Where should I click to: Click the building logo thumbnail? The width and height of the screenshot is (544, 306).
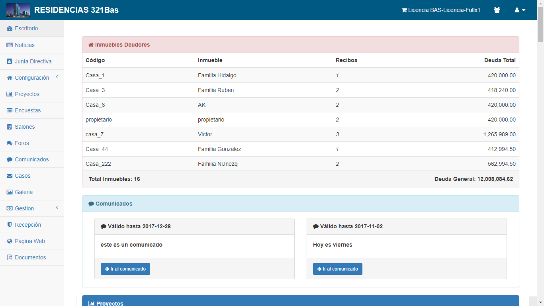[x=18, y=10]
